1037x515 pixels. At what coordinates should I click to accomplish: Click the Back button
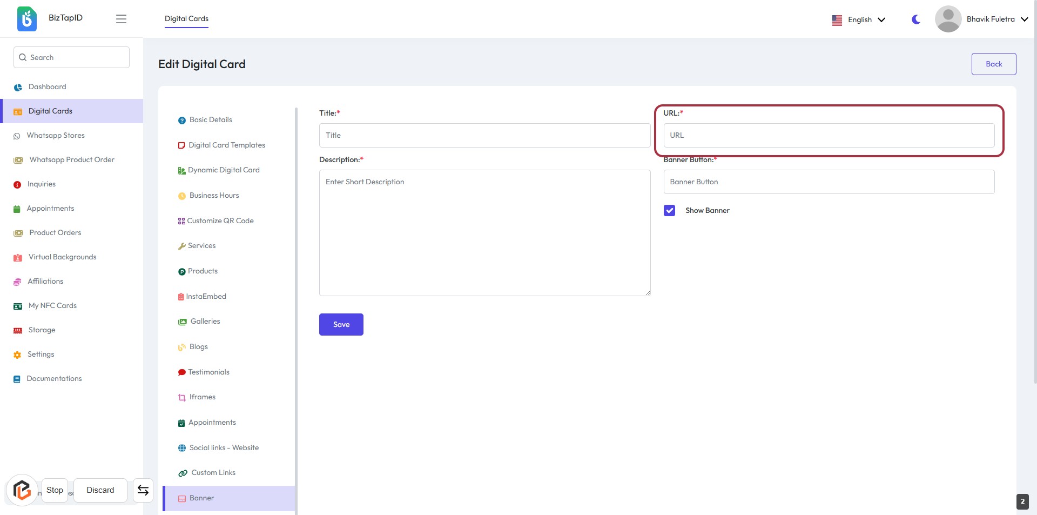pyautogui.click(x=993, y=64)
